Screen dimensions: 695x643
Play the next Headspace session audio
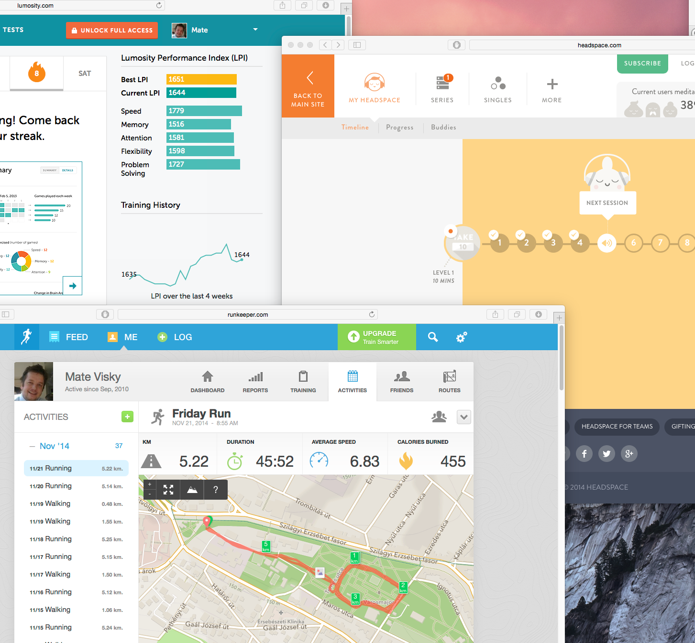(607, 243)
